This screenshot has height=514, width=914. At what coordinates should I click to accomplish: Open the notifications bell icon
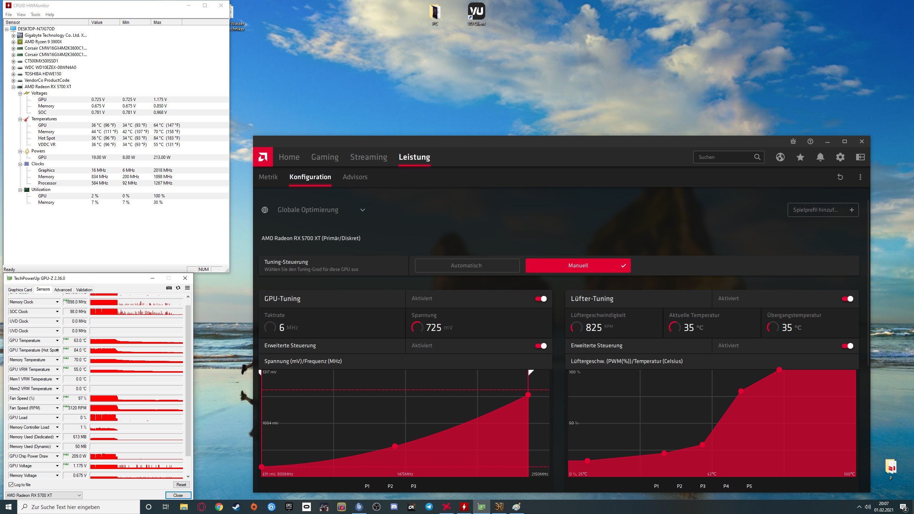click(x=820, y=157)
